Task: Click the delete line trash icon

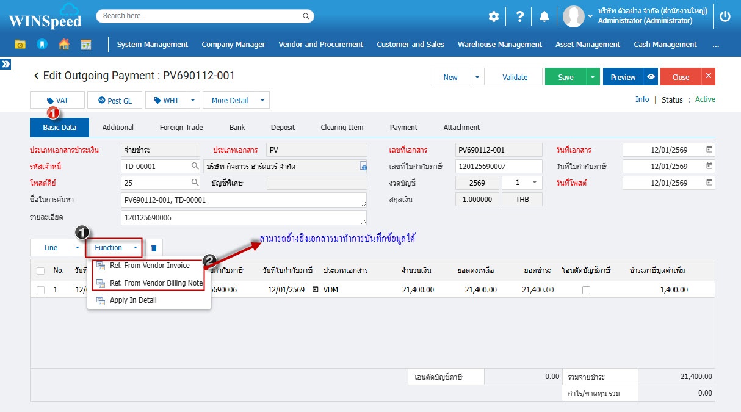Action: pos(154,248)
